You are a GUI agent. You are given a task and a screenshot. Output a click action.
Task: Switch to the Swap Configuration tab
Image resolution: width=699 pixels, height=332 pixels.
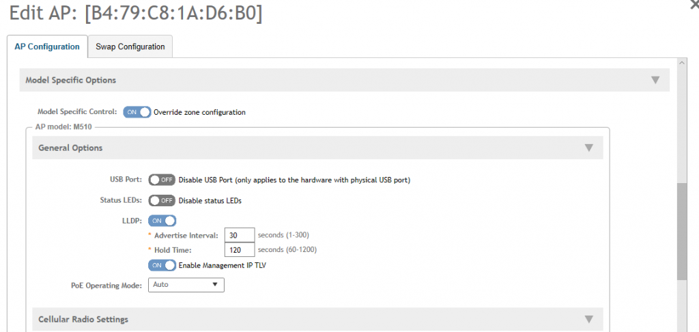coord(130,47)
